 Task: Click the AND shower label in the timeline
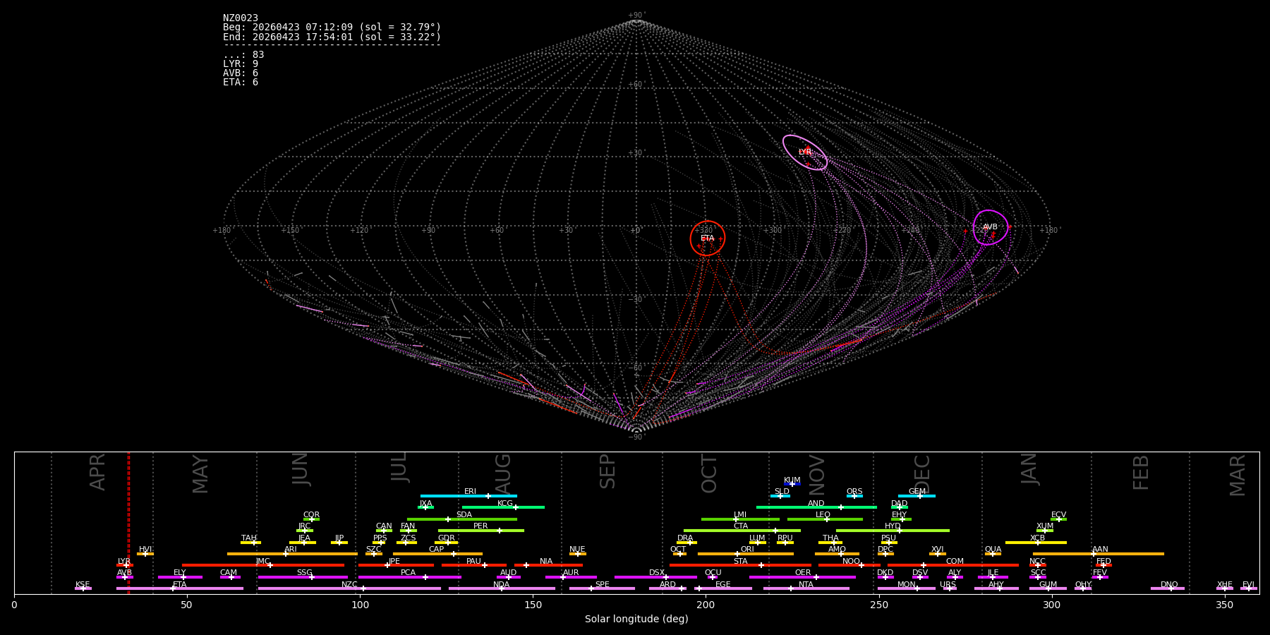coord(816,504)
